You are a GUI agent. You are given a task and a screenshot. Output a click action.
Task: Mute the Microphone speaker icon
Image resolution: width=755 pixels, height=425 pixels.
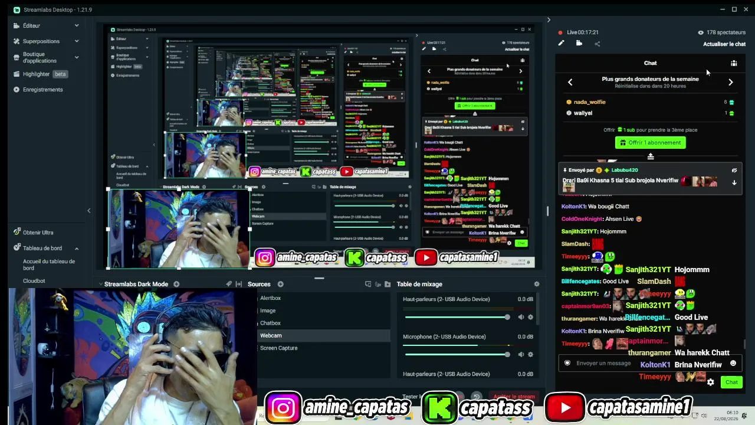point(521,354)
